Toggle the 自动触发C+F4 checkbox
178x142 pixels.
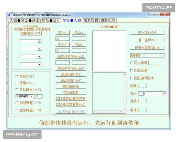(17, 90)
